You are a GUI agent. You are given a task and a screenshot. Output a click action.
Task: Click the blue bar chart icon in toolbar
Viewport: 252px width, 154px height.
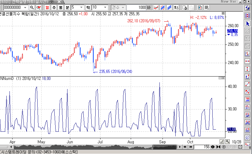point(163,7)
